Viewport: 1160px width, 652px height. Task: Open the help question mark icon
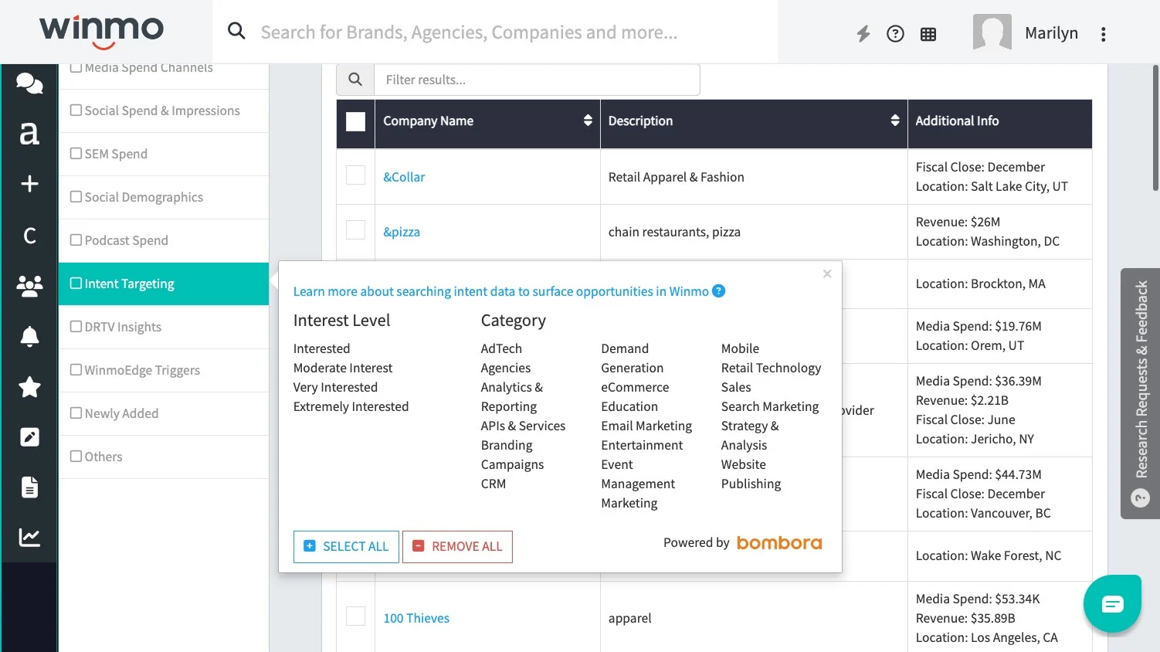[x=895, y=33]
